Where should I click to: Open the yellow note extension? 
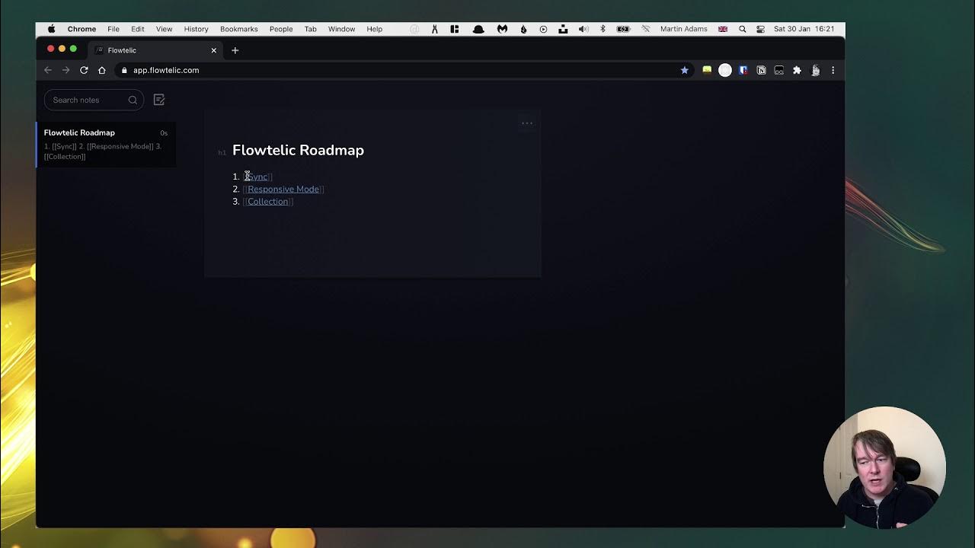click(707, 70)
